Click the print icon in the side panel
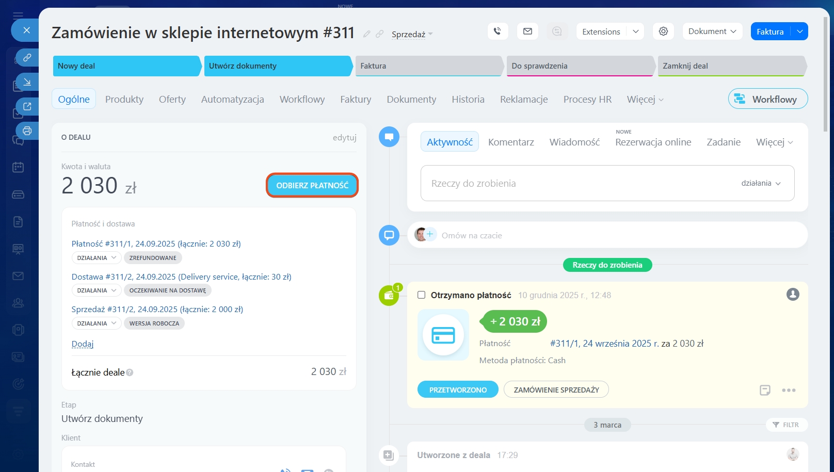Image resolution: width=834 pixels, height=472 pixels. click(x=27, y=131)
